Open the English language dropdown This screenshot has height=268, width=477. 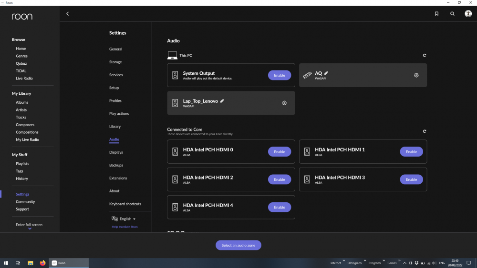point(124,219)
